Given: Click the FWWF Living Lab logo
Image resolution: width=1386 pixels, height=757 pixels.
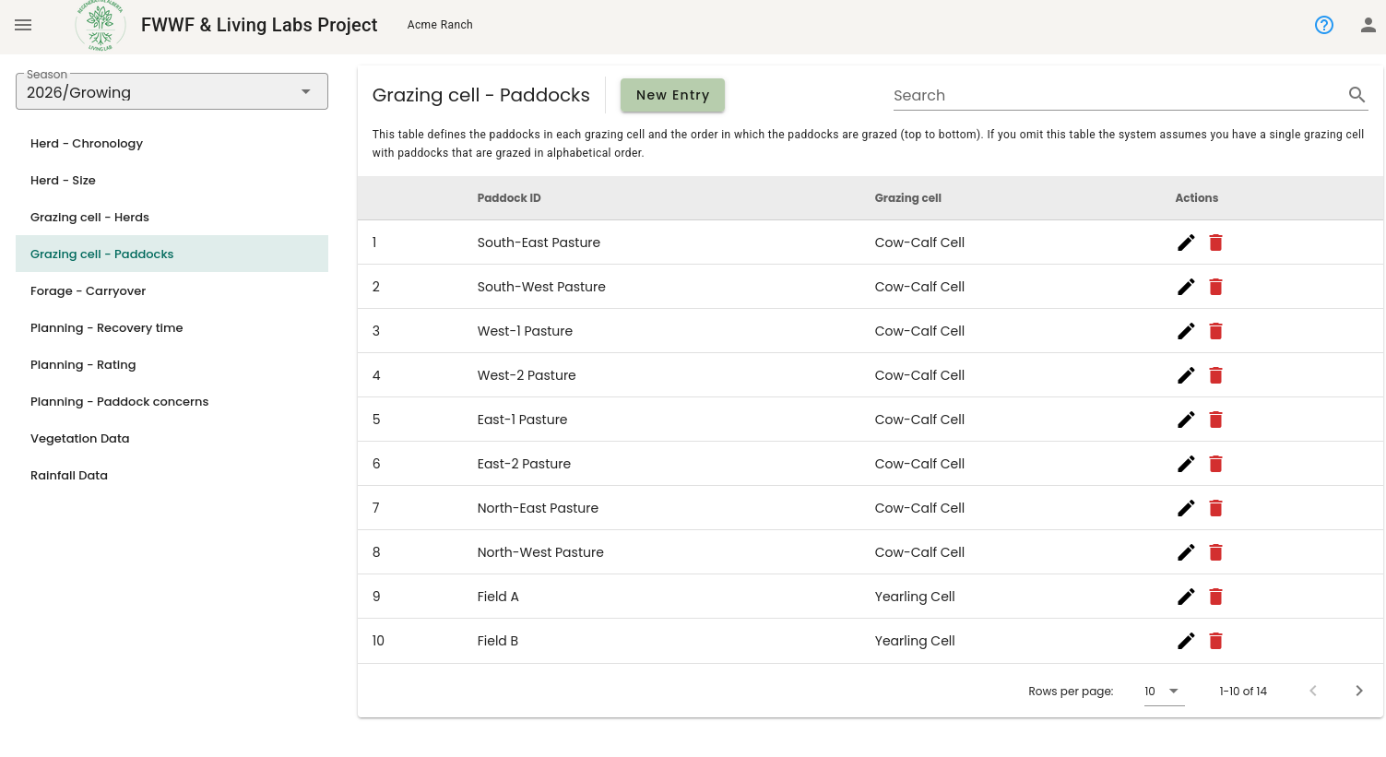Looking at the screenshot, I should coord(101,25).
